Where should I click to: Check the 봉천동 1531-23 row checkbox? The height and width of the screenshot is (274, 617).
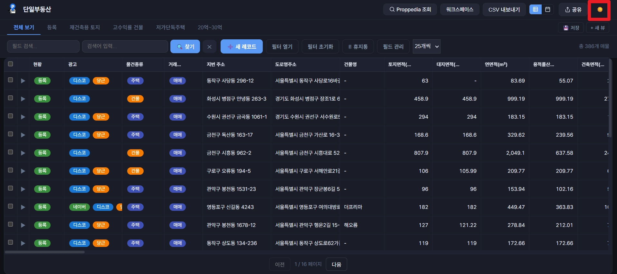click(x=10, y=188)
